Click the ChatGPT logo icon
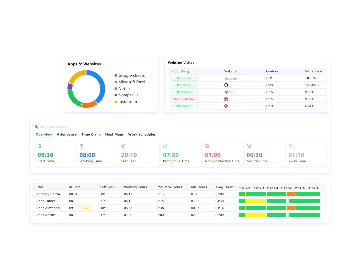The width and height of the screenshot is (360, 279). tap(226, 106)
